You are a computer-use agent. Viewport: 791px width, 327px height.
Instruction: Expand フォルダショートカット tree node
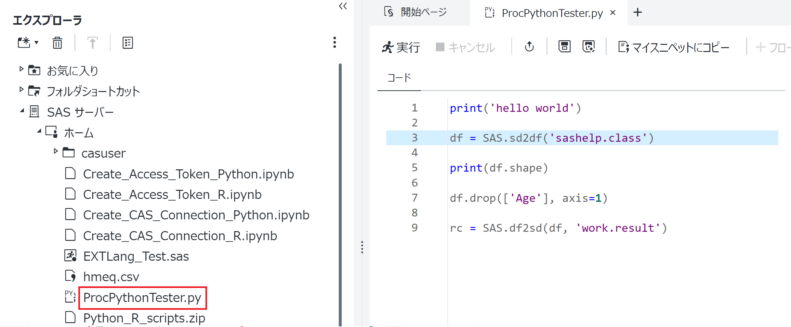pyautogui.click(x=21, y=89)
